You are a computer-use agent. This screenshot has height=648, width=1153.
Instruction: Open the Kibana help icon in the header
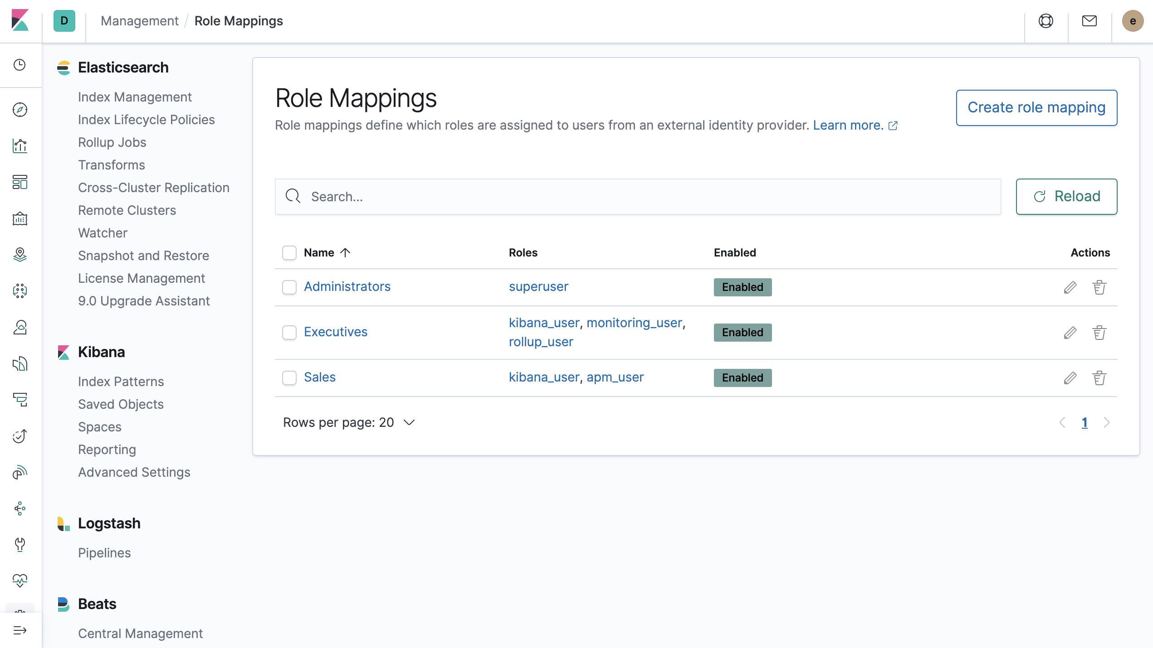click(1046, 21)
